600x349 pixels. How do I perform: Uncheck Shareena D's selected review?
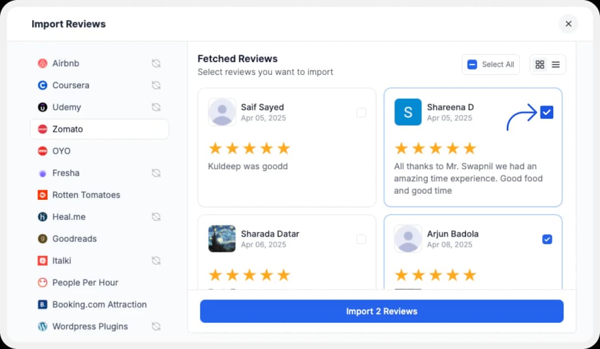click(x=547, y=112)
